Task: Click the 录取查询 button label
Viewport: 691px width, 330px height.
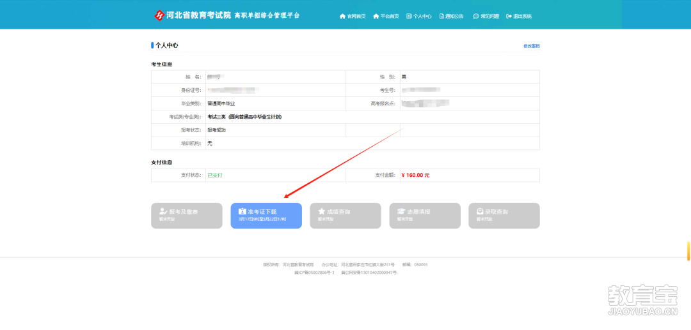Action: coord(496,212)
